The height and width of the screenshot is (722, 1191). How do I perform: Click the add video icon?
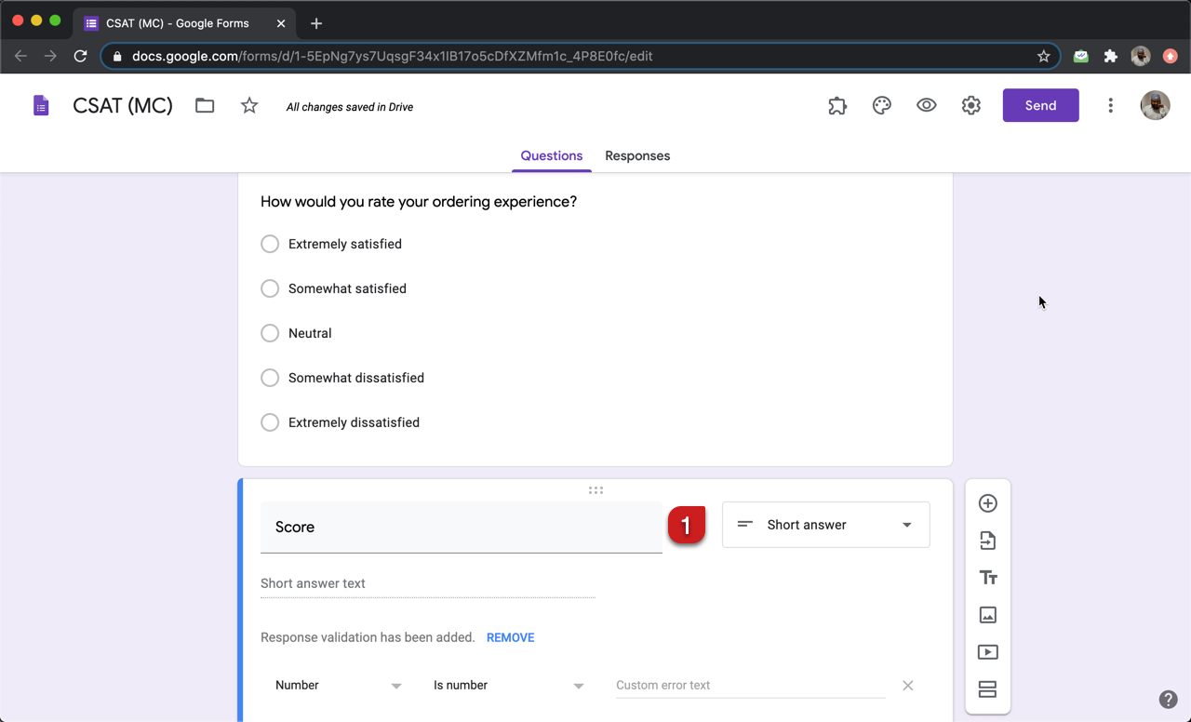[988, 652]
